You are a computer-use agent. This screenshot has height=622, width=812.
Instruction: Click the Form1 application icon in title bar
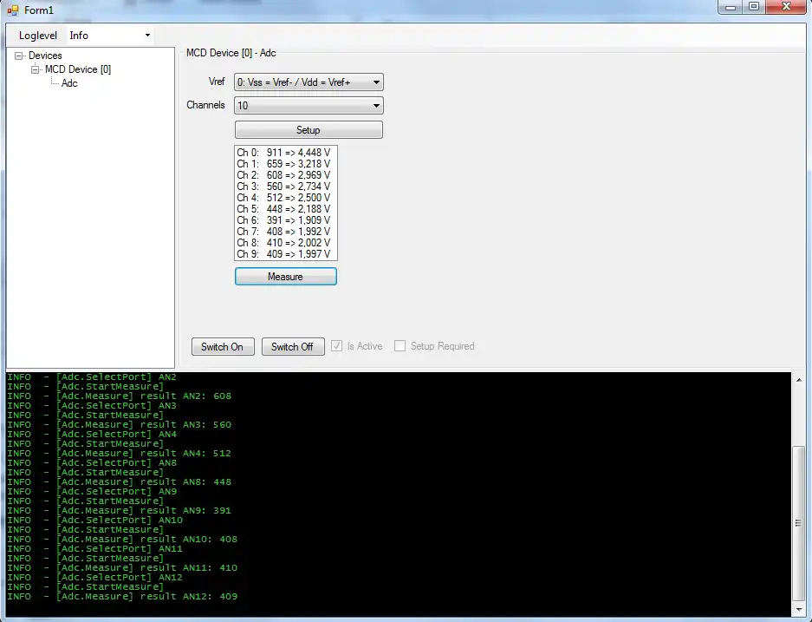click(12, 10)
